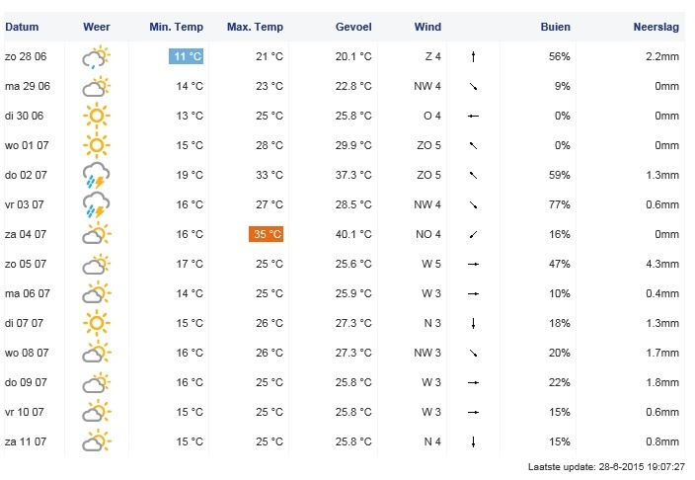Click the thunderstorm icon for do 02 07

tap(96, 176)
